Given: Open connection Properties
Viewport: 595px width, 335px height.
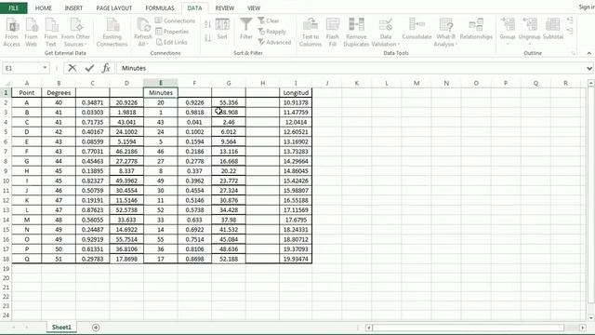Looking at the screenshot, I should [172, 32].
